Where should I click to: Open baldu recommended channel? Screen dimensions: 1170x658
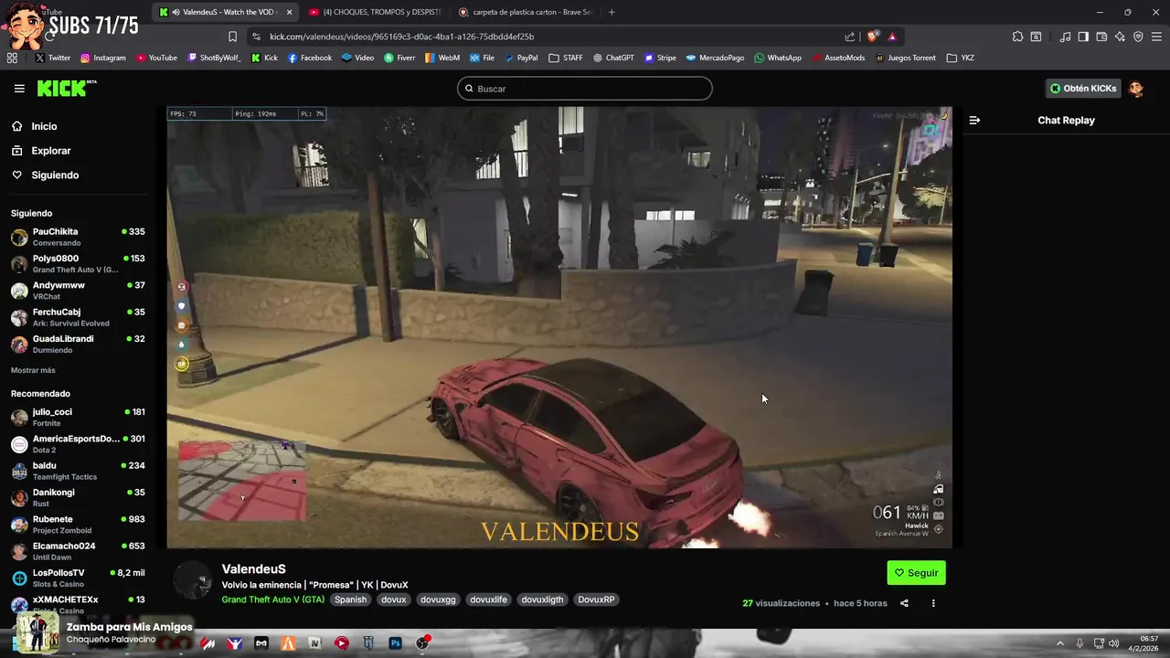coord(78,471)
